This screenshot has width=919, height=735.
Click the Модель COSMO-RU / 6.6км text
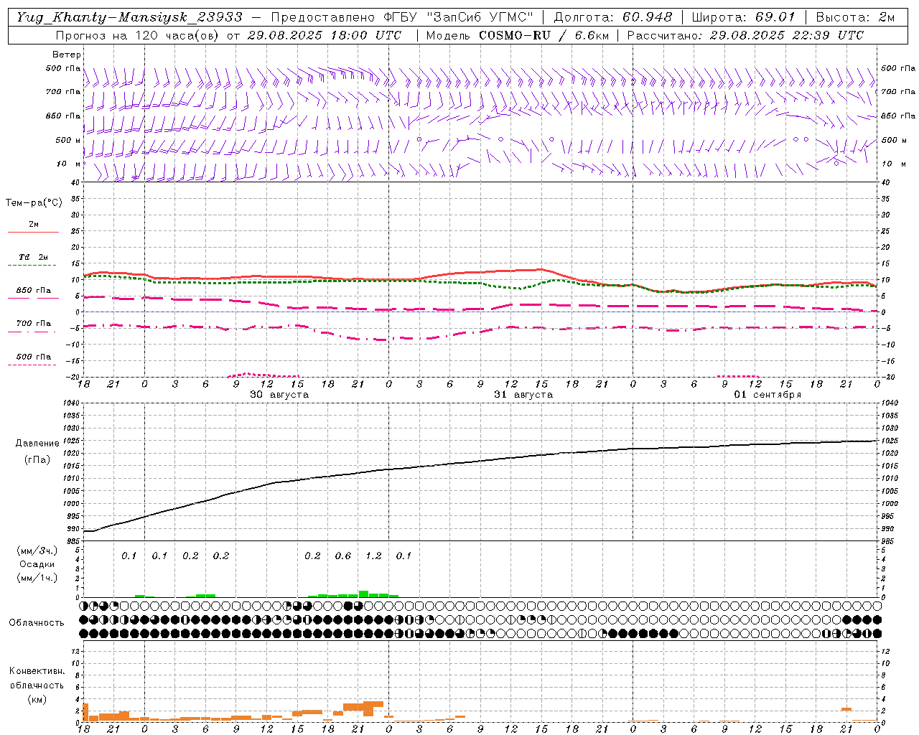click(517, 35)
